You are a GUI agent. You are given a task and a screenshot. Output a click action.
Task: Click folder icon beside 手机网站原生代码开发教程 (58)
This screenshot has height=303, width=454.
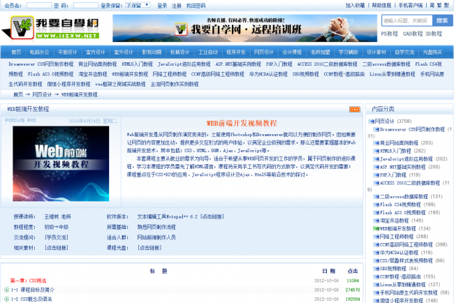pos(376,293)
